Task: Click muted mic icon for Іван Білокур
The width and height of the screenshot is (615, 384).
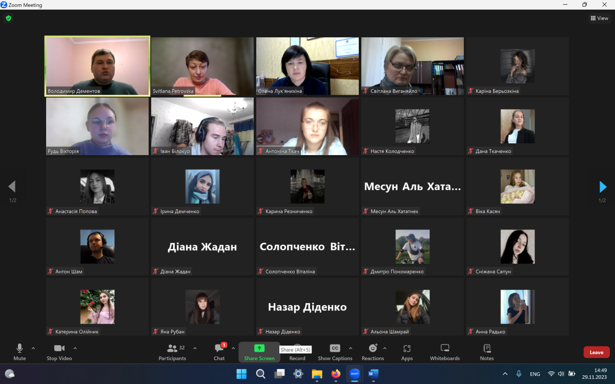Action: pos(156,152)
